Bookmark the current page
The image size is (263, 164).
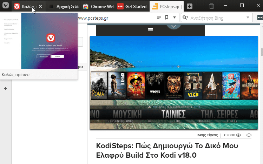[x=167, y=18]
